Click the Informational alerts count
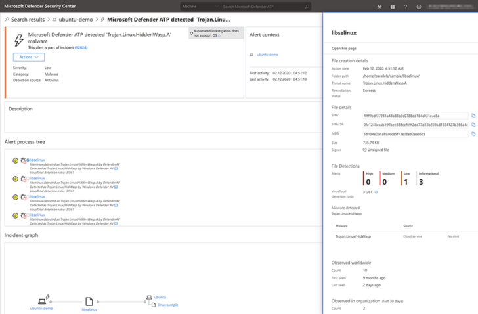 click(421, 182)
